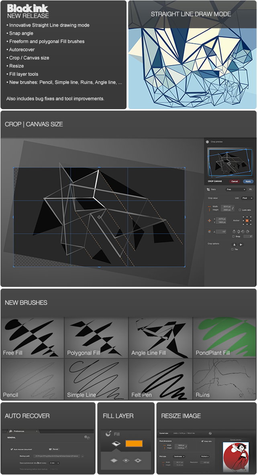Click the first rotation preset icon in crop panel
257x475 pixels.
[x=234, y=231]
